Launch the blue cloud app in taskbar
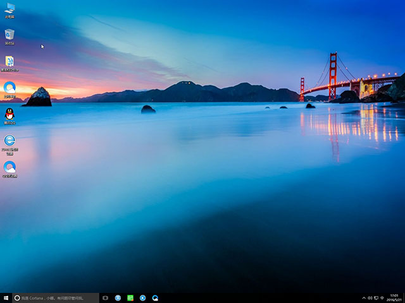405x303 pixels. (155, 298)
